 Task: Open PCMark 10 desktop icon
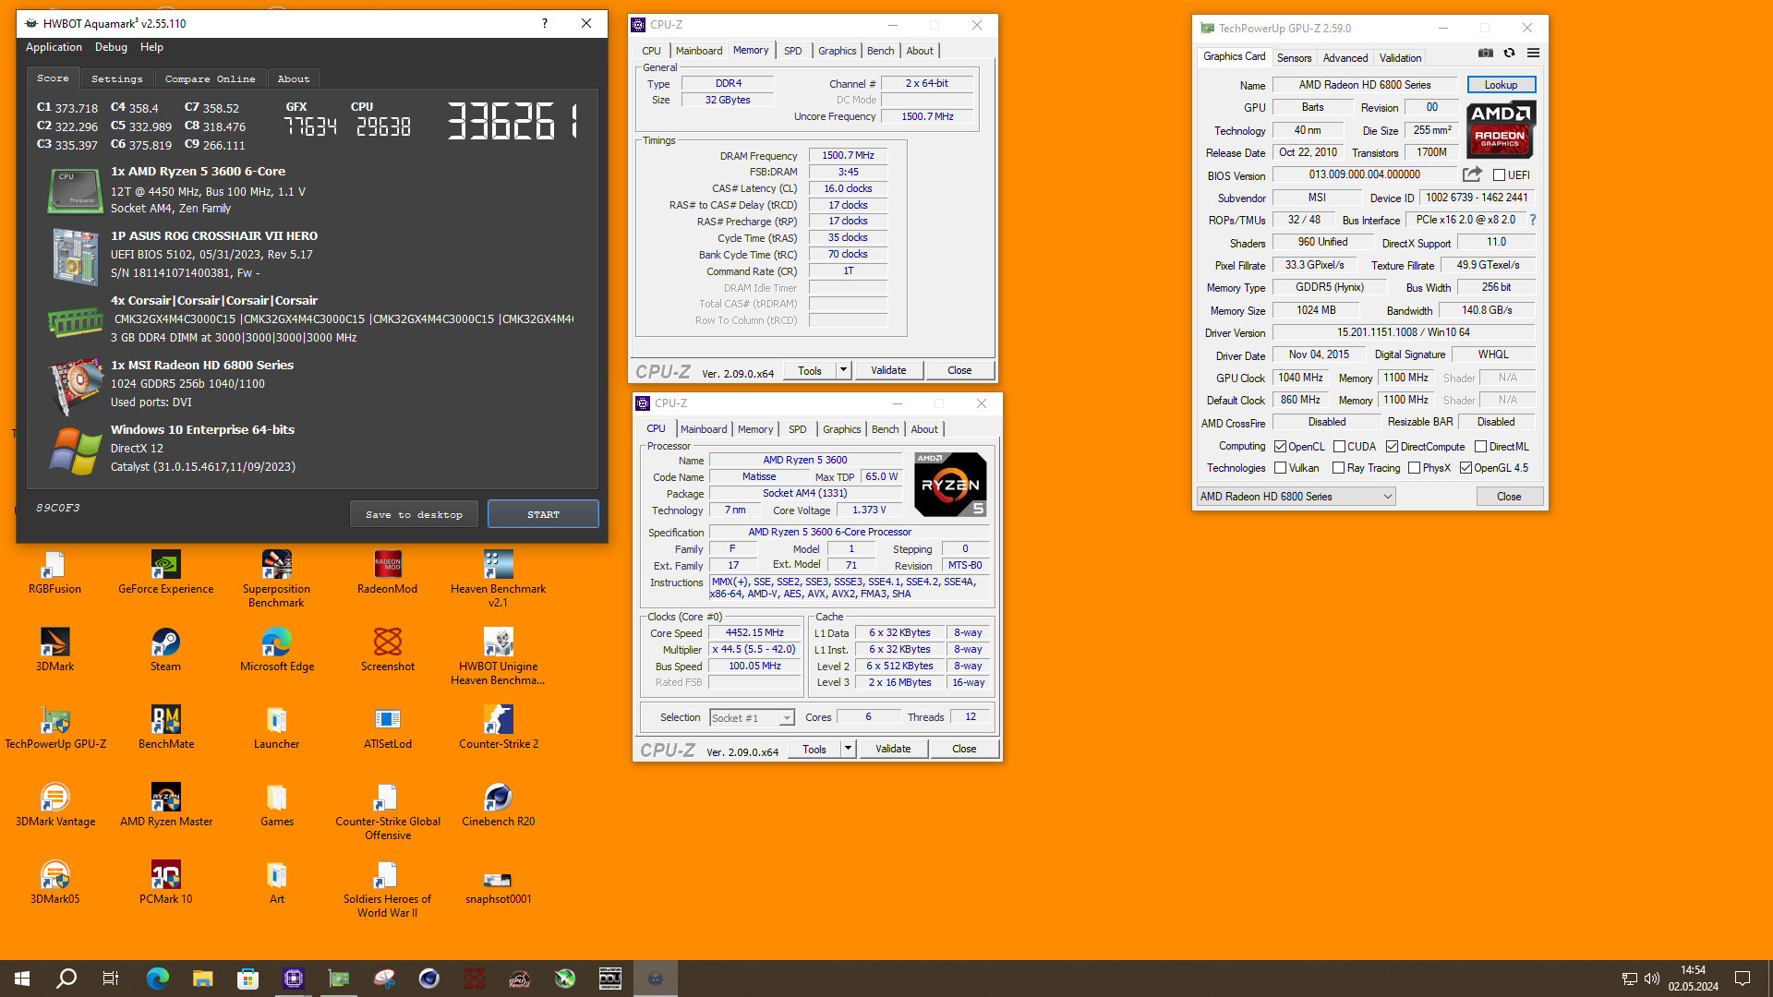[166, 883]
